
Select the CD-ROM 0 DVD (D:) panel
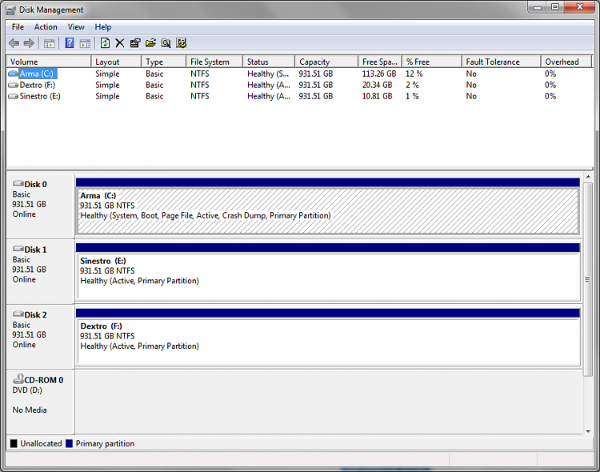tap(41, 402)
